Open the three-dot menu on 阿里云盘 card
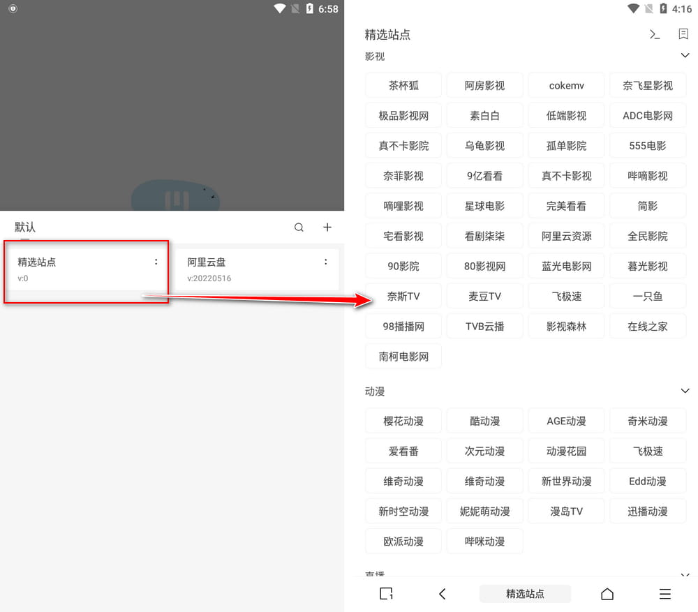Screen dimensions: 698x612 pyautogui.click(x=325, y=262)
